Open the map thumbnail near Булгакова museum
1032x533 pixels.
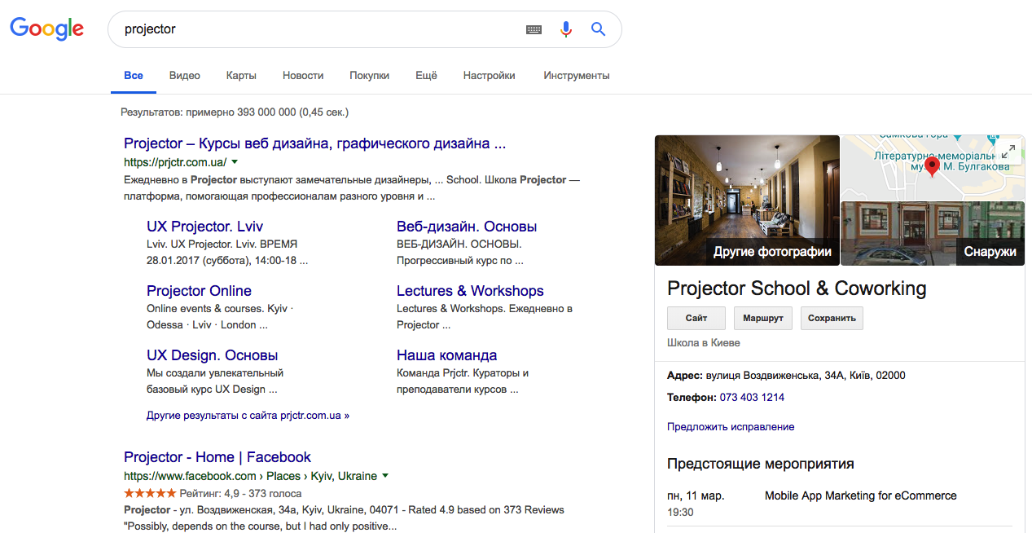coord(933,167)
